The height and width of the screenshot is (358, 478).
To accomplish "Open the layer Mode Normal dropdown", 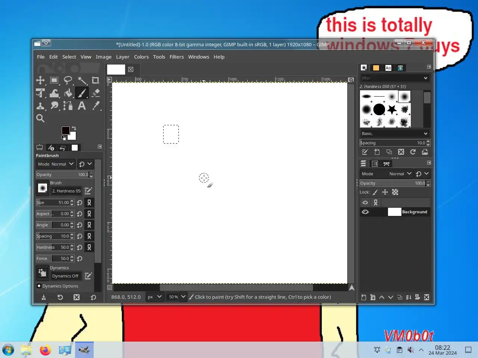I will pyautogui.click(x=387, y=174).
